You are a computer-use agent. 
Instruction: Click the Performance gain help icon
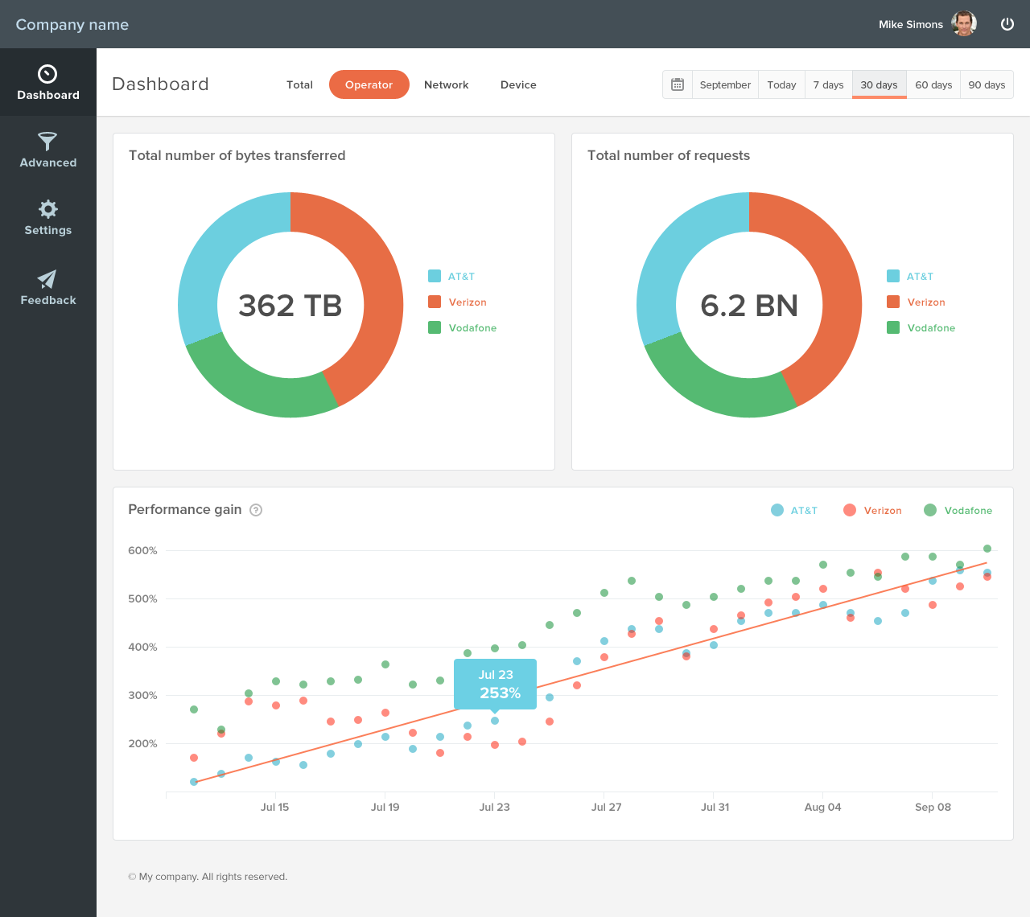(x=256, y=510)
